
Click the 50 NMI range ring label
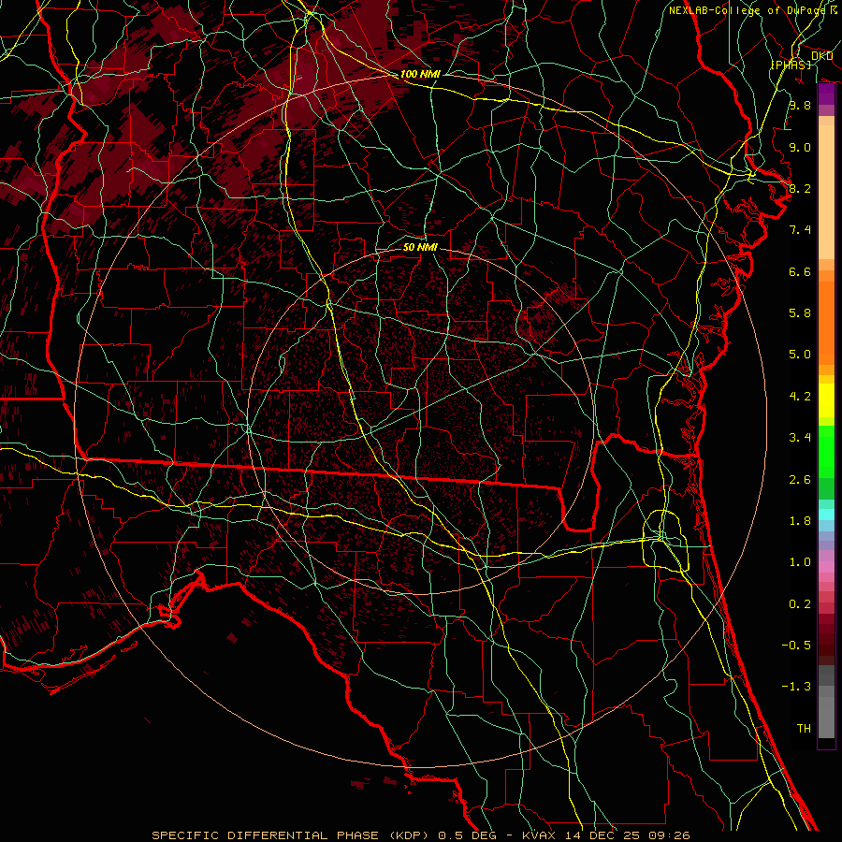420,248
